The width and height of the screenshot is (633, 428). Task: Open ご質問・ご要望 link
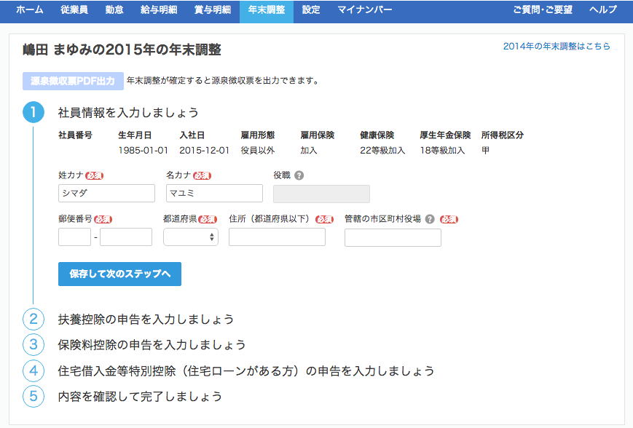[x=543, y=9]
